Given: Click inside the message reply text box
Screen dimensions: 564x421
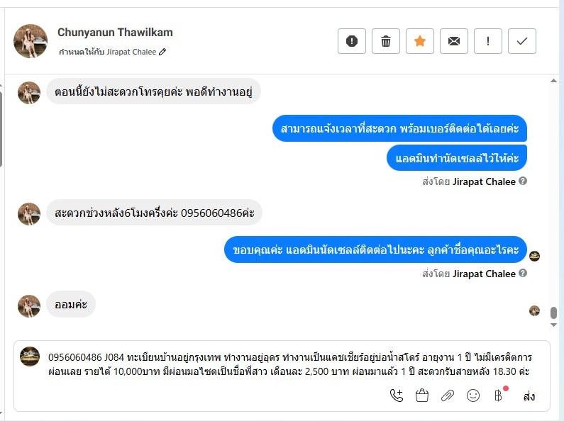Looking at the screenshot, I should click(284, 364).
